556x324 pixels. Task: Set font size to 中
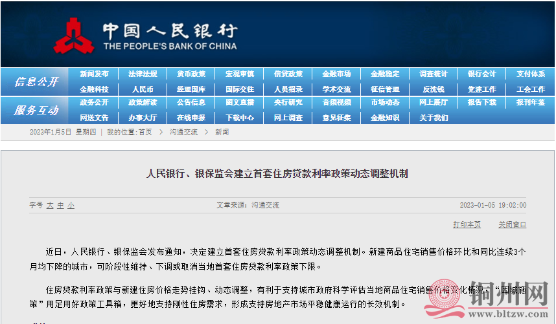pyautogui.click(x=60, y=205)
